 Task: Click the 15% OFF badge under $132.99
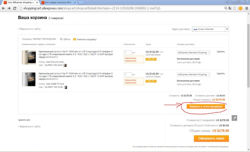pyautogui.click(x=151, y=59)
